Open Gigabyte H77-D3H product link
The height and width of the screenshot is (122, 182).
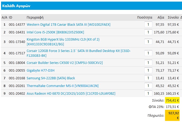tap(41, 70)
